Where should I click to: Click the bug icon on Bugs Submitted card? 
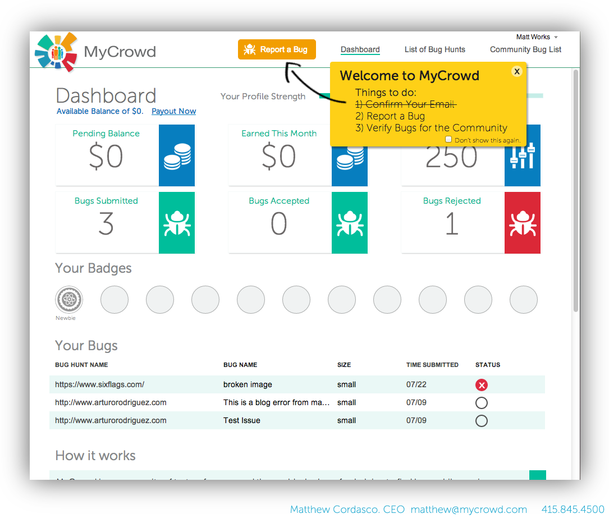tap(176, 222)
